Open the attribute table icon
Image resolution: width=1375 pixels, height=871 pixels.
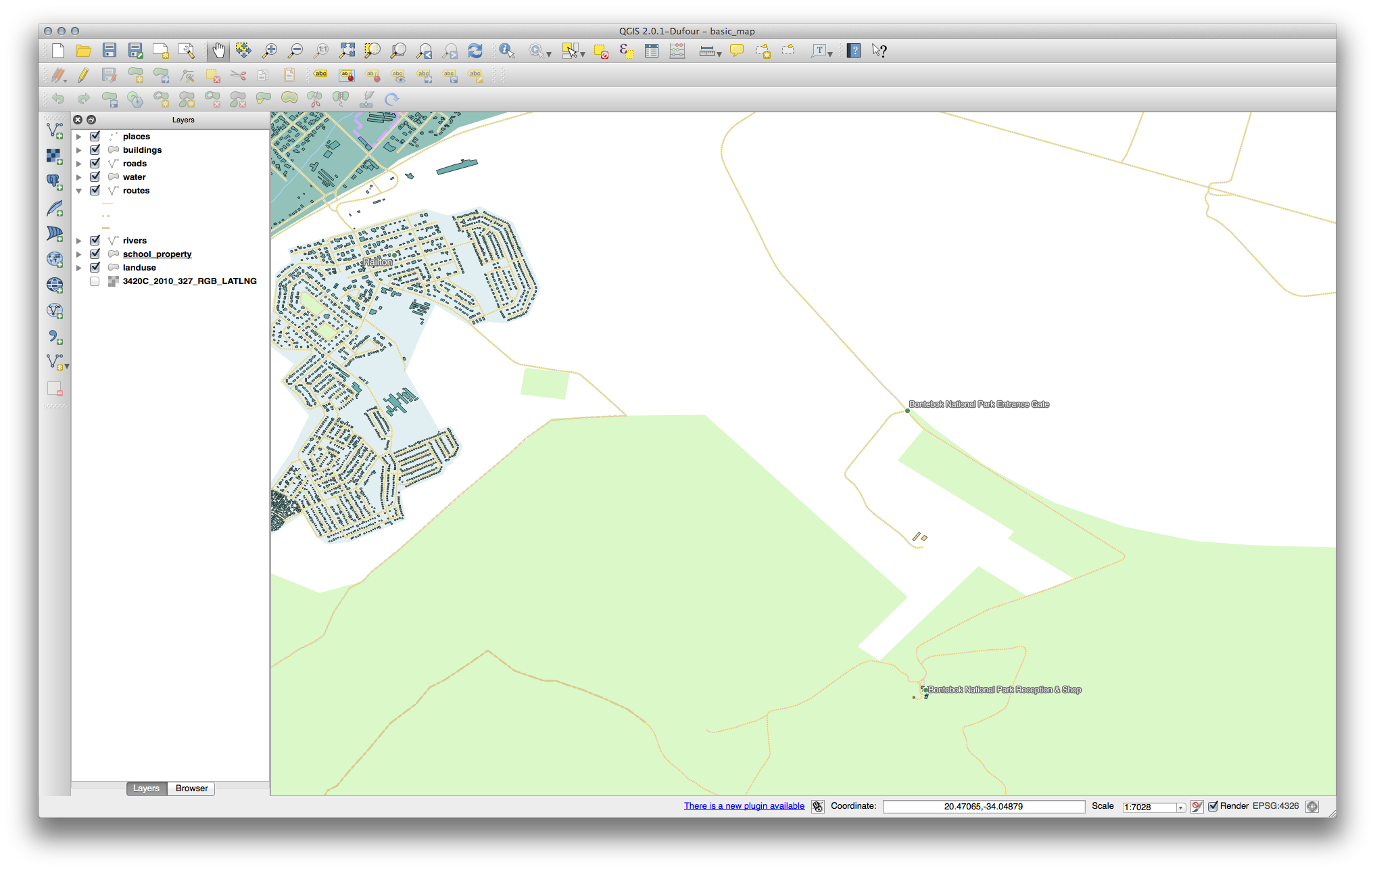651,51
